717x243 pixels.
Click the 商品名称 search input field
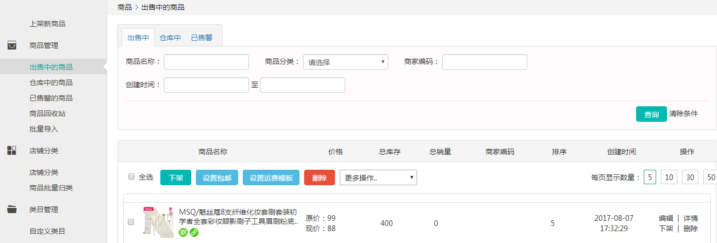coord(206,62)
